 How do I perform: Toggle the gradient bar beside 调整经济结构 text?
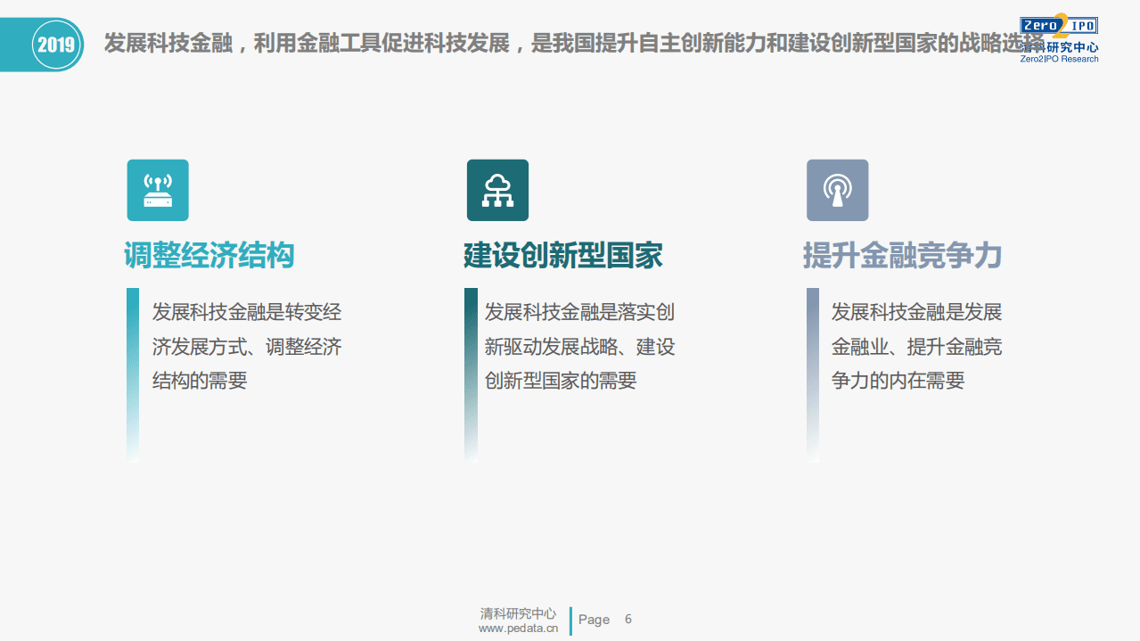coord(133,373)
